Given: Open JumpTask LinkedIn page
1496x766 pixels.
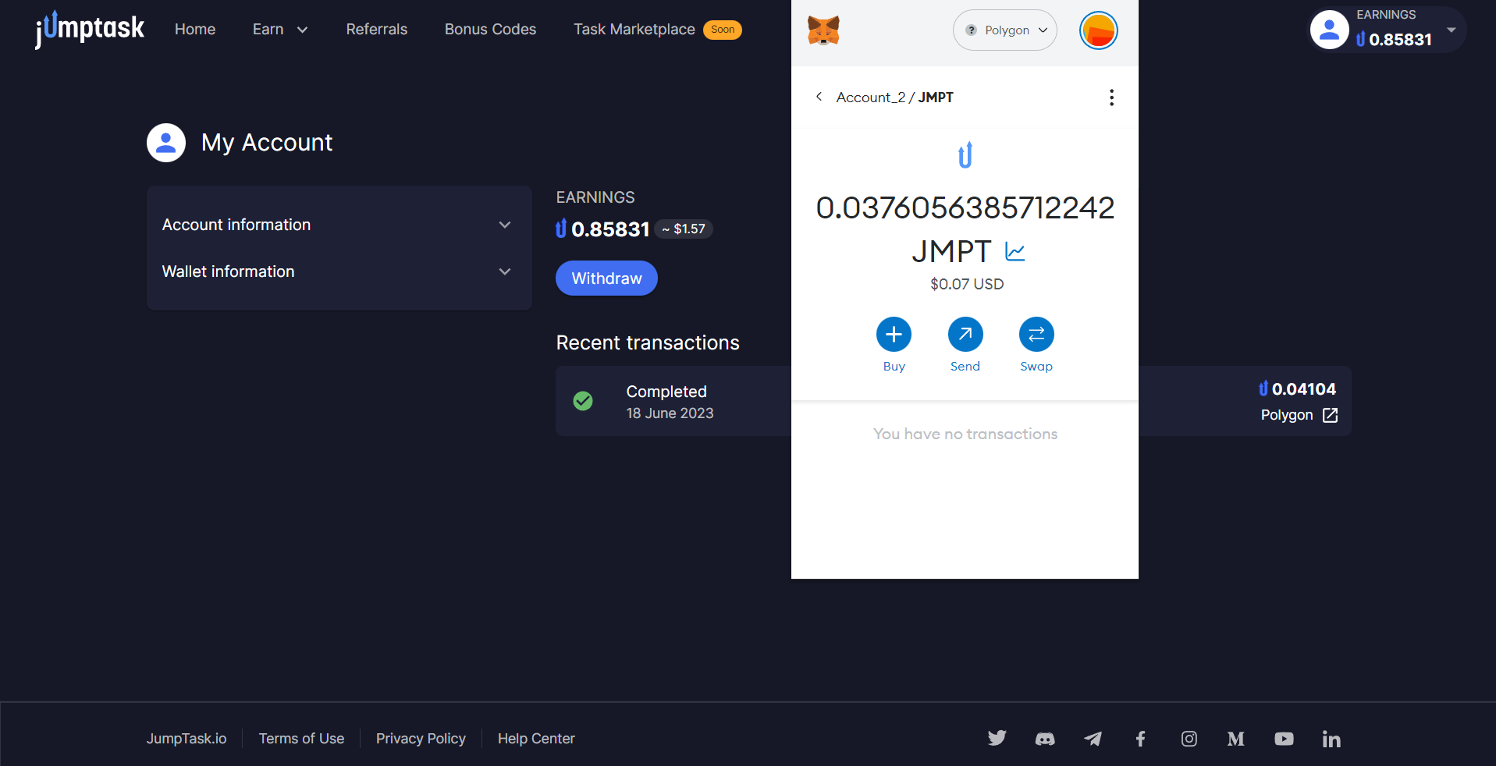Looking at the screenshot, I should (x=1331, y=739).
